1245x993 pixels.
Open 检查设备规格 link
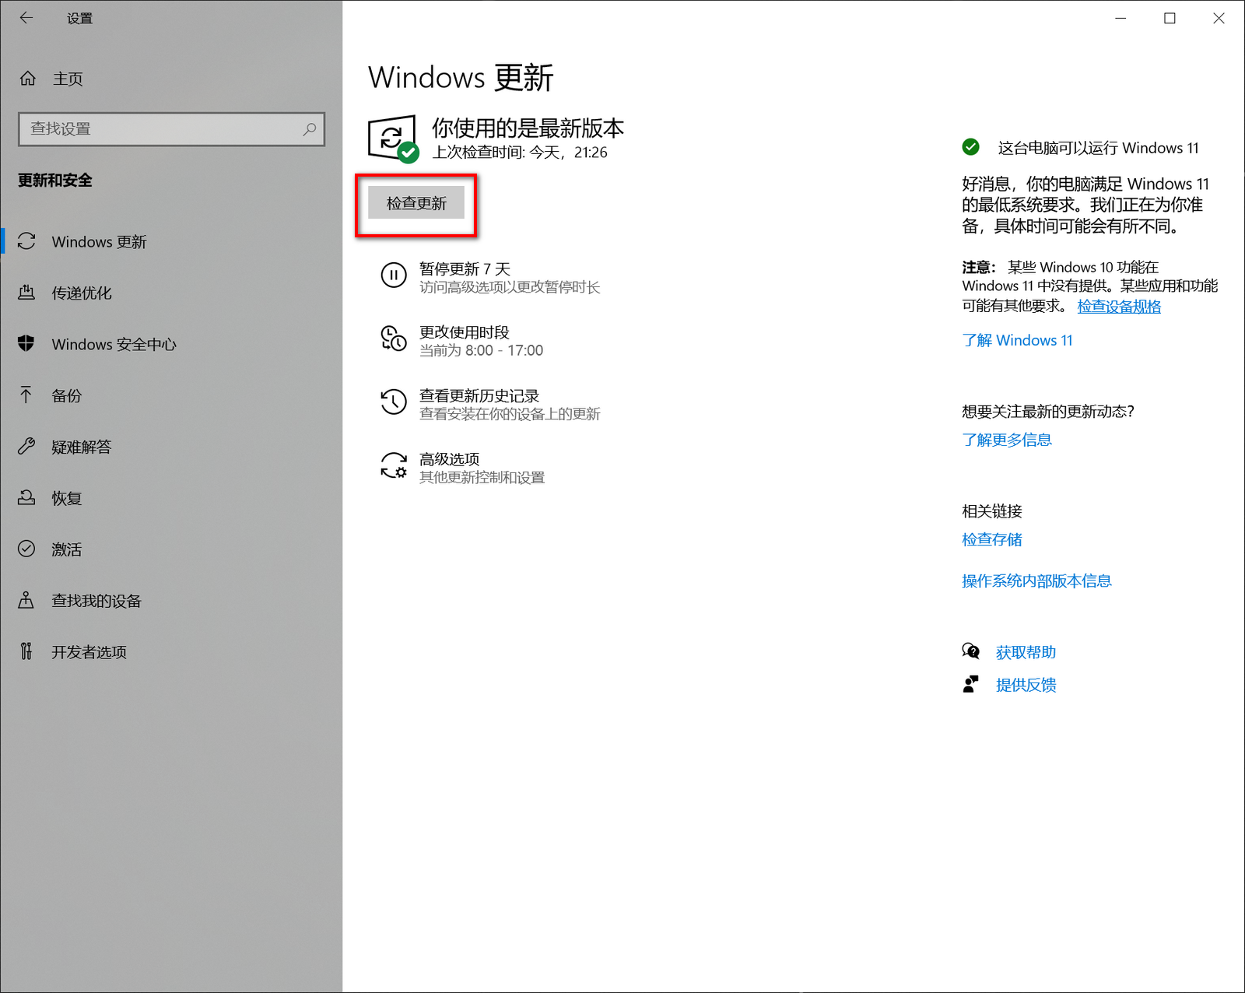[1118, 307]
